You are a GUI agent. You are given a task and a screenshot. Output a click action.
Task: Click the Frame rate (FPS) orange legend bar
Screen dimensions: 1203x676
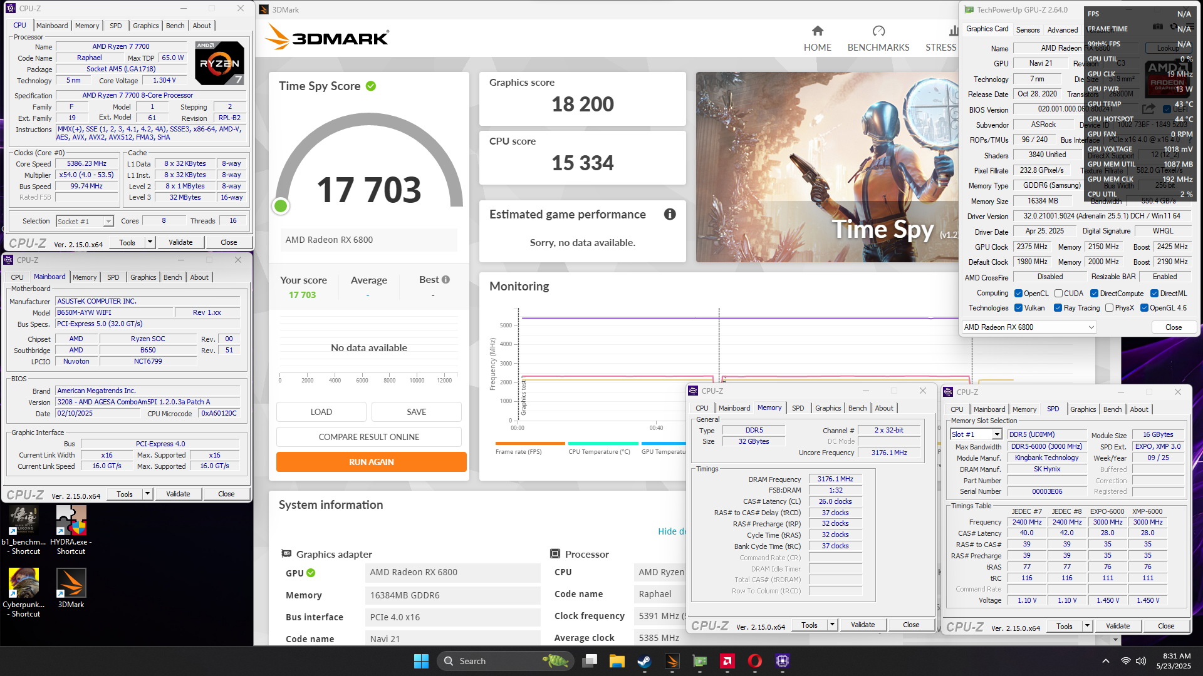[x=530, y=443]
